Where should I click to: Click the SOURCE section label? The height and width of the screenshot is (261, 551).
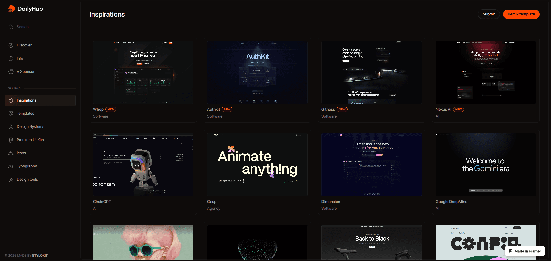15,88
